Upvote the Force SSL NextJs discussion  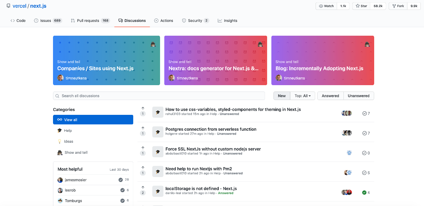click(143, 148)
